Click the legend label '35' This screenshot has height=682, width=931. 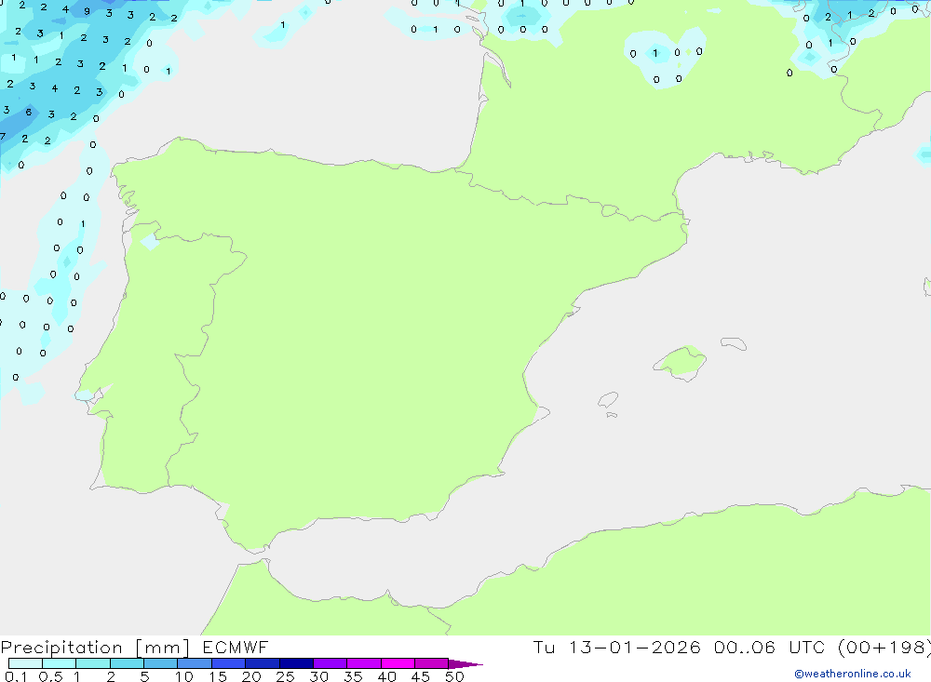353,676
